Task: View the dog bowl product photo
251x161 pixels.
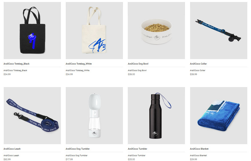Action: (156, 31)
